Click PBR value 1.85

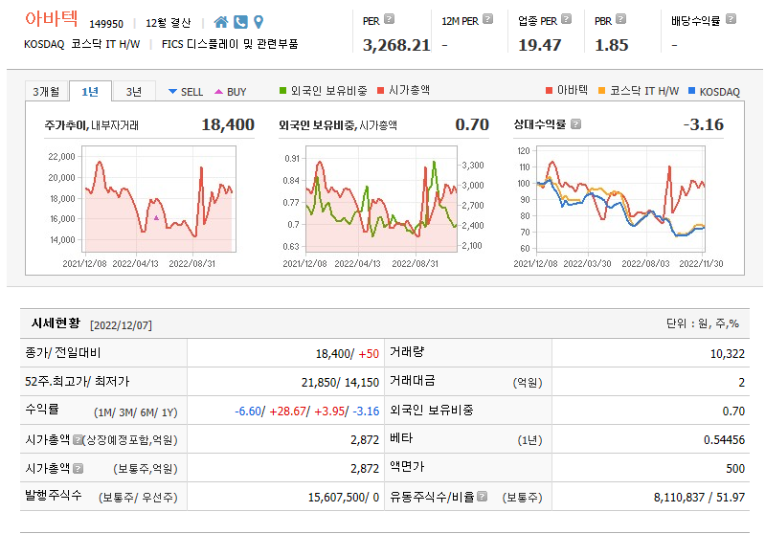[611, 45]
